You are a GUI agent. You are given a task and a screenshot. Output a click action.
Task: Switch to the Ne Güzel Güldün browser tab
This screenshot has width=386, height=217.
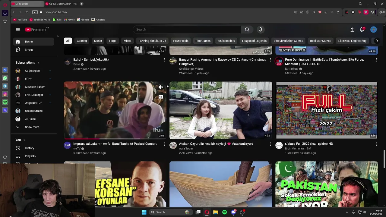point(62,4)
